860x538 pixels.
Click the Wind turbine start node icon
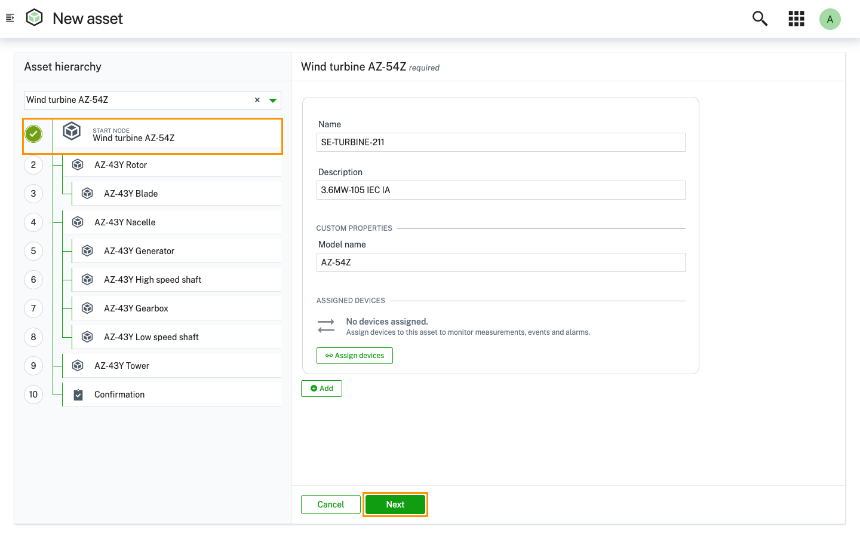click(72, 131)
